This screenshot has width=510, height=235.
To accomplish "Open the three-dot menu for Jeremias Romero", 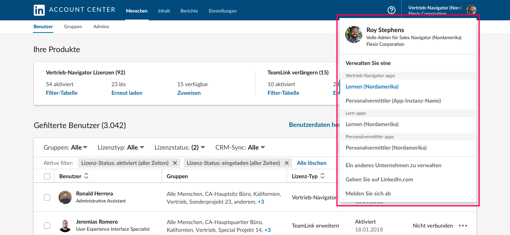I will click(x=463, y=226).
